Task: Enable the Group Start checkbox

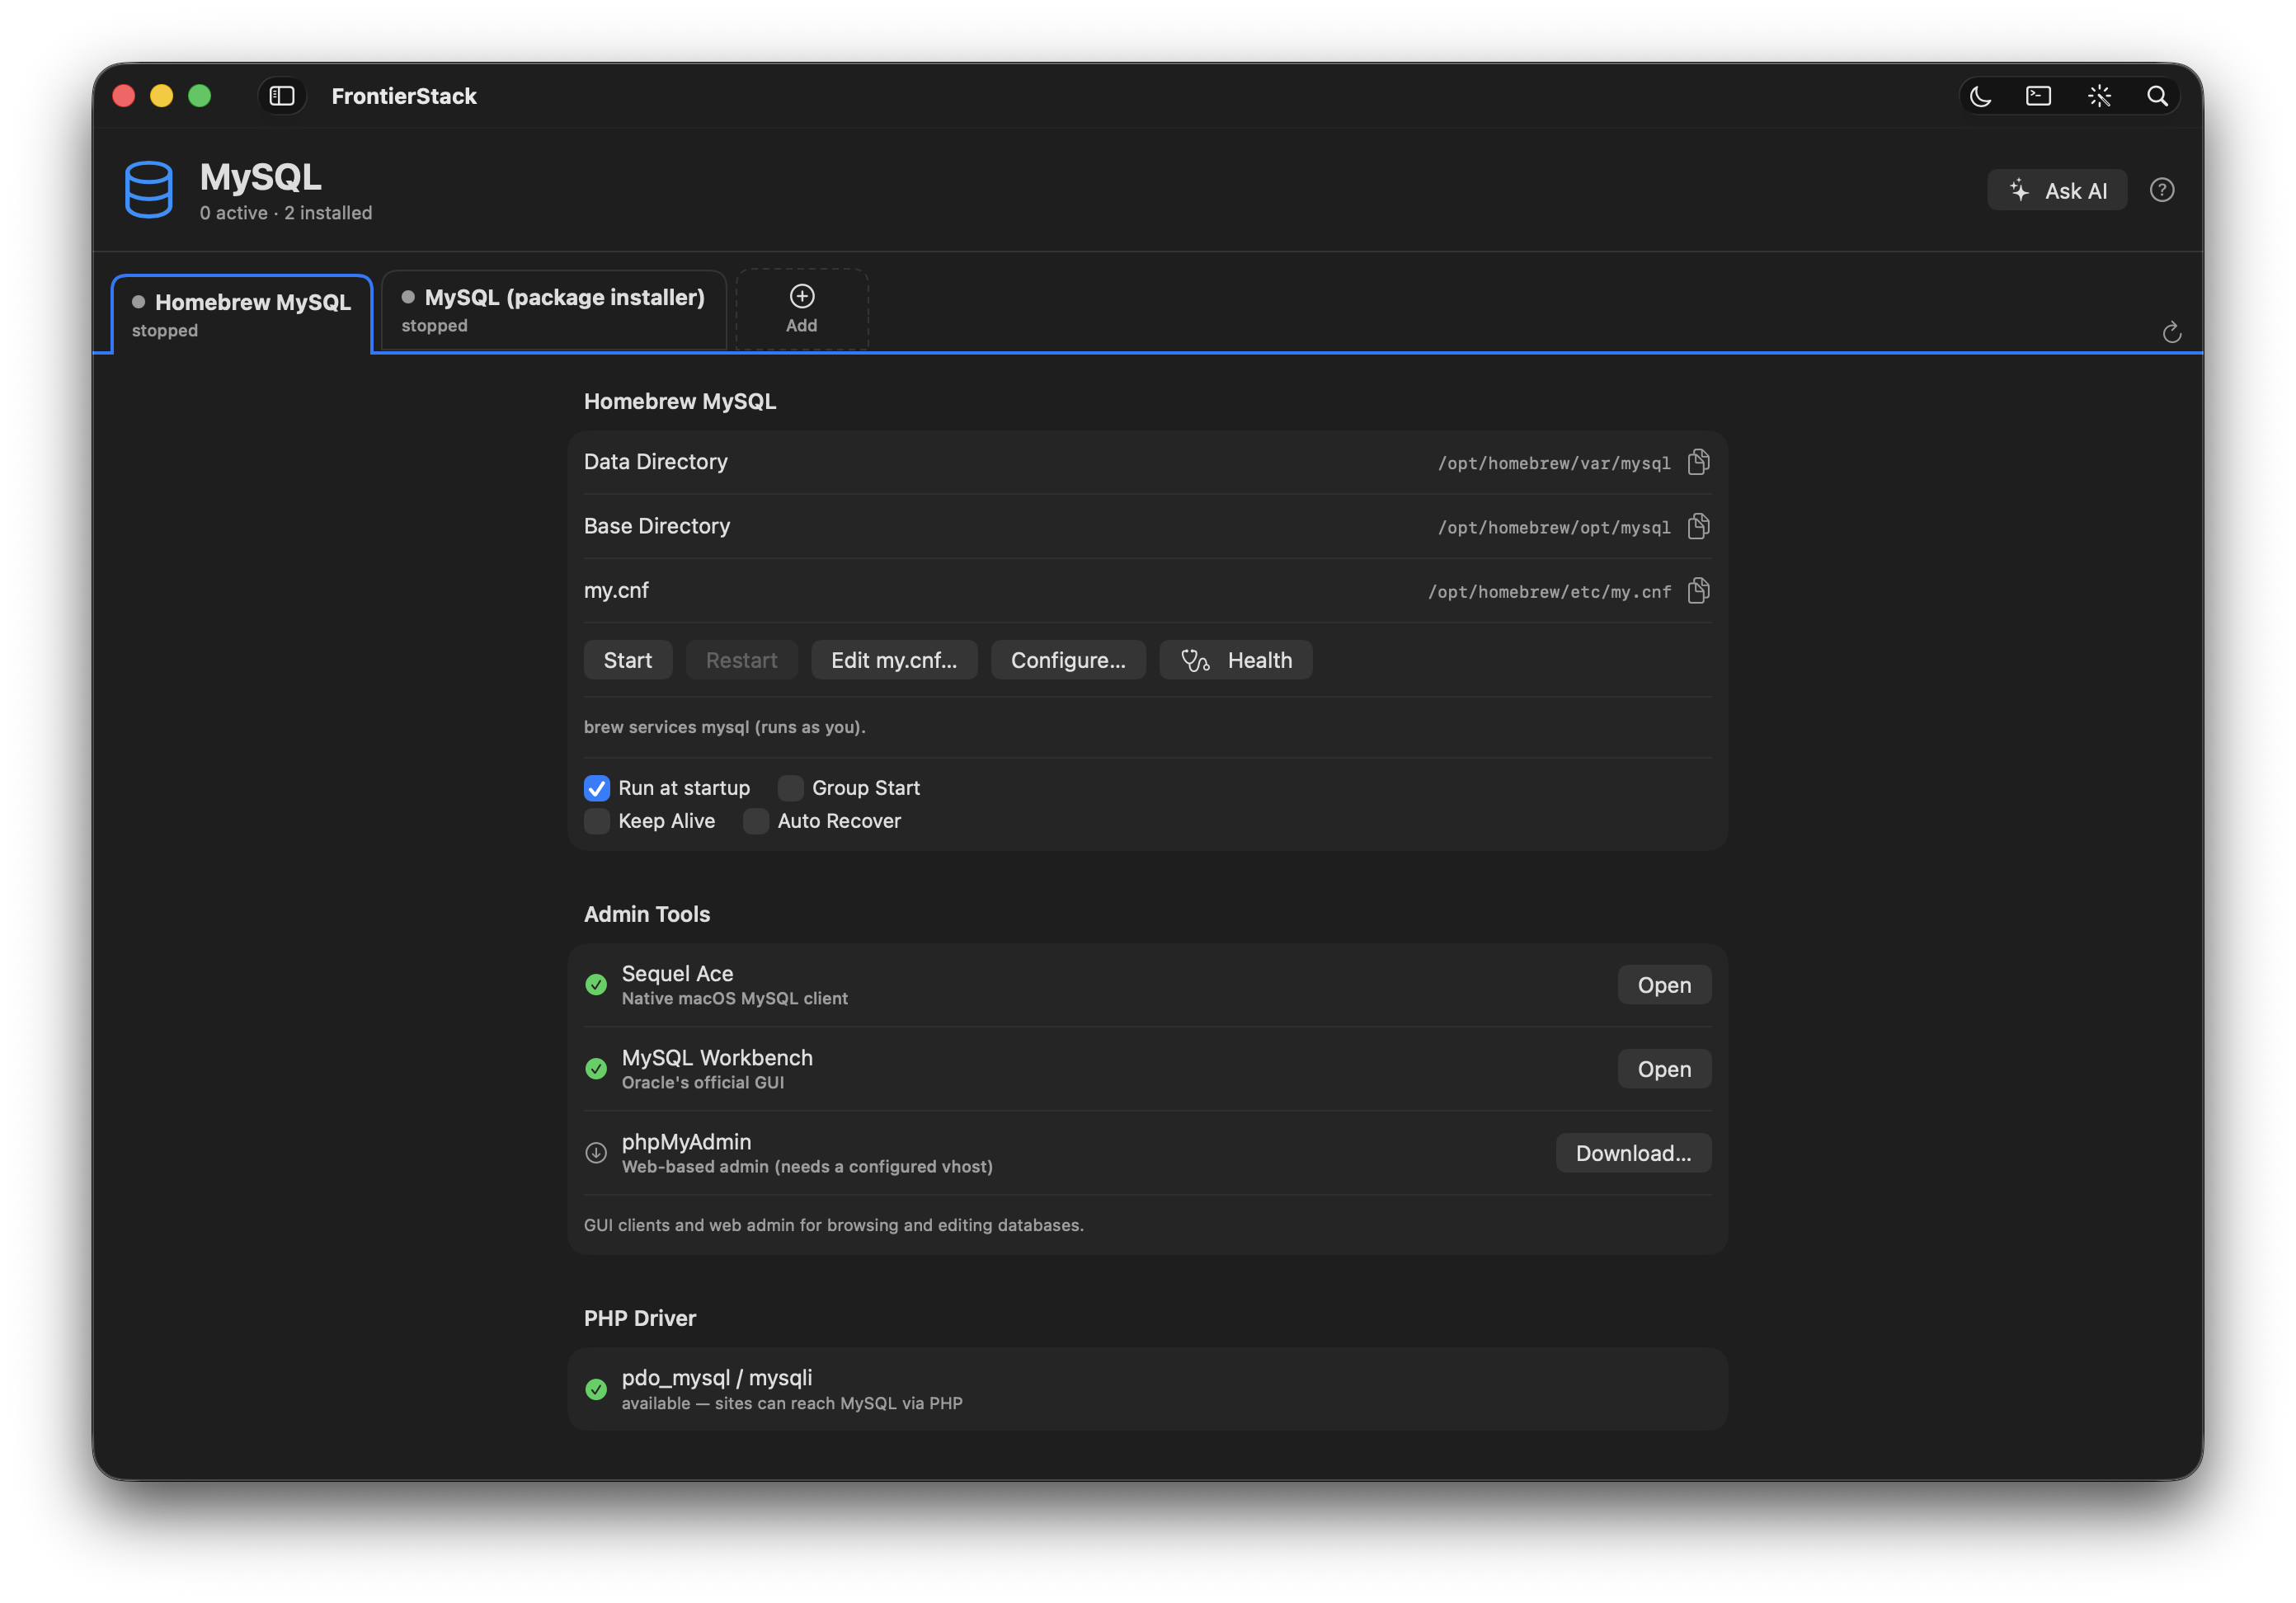Action: click(791, 788)
